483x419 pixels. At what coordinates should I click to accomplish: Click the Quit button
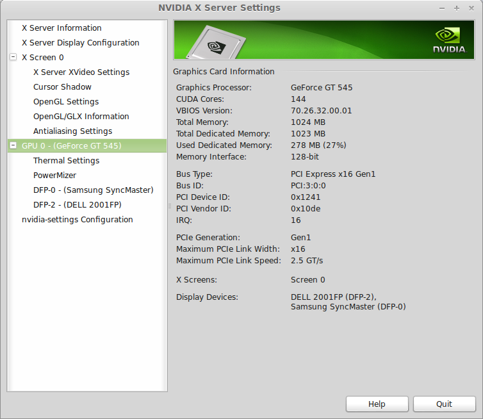click(x=444, y=404)
